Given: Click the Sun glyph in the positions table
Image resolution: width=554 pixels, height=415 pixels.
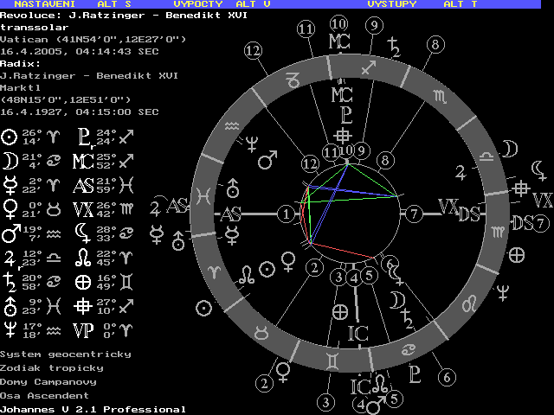Looking at the screenshot, I should click(10, 137).
